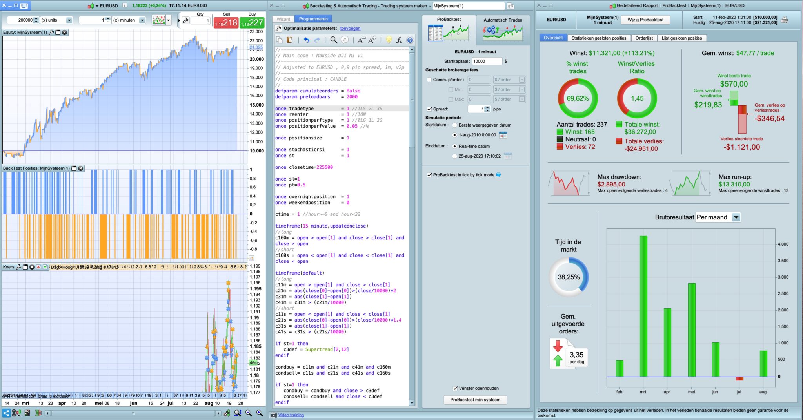Click the printer icon in the report header
The height and width of the screenshot is (420, 803).
point(784,20)
